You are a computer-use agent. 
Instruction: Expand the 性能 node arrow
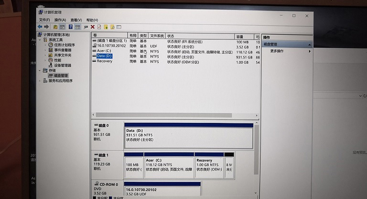click(45, 60)
